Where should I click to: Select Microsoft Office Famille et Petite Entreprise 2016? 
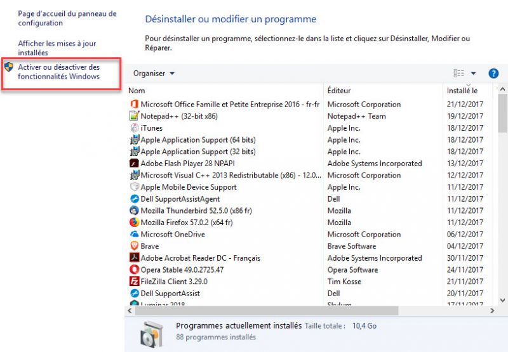pyautogui.click(x=230, y=104)
